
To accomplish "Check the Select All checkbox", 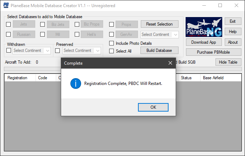I will click(x=112, y=51).
